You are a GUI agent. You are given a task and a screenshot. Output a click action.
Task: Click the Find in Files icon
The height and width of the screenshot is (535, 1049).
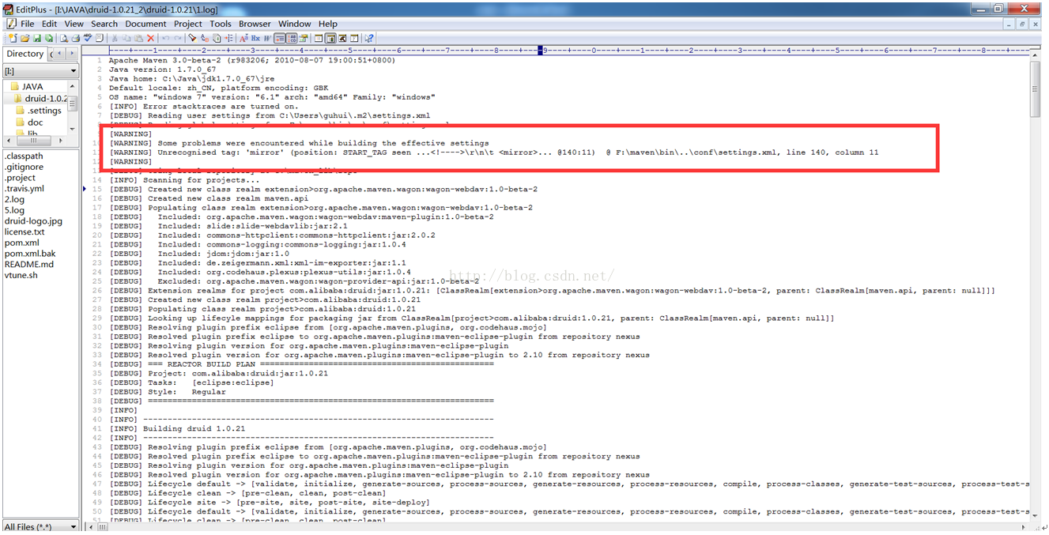[217, 38]
